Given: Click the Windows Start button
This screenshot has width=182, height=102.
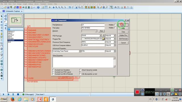Looking at the screenshot, I should tap(4, 99).
